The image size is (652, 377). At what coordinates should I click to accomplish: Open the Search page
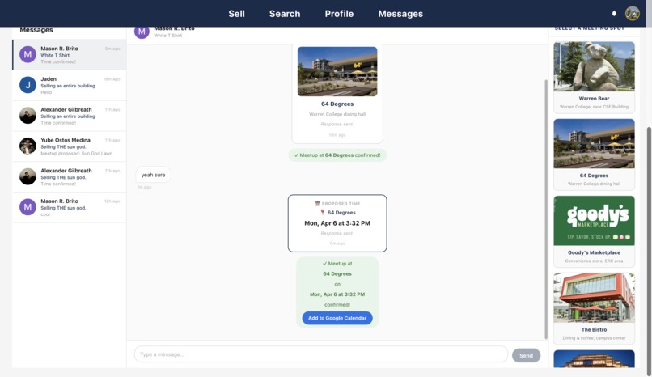(285, 14)
